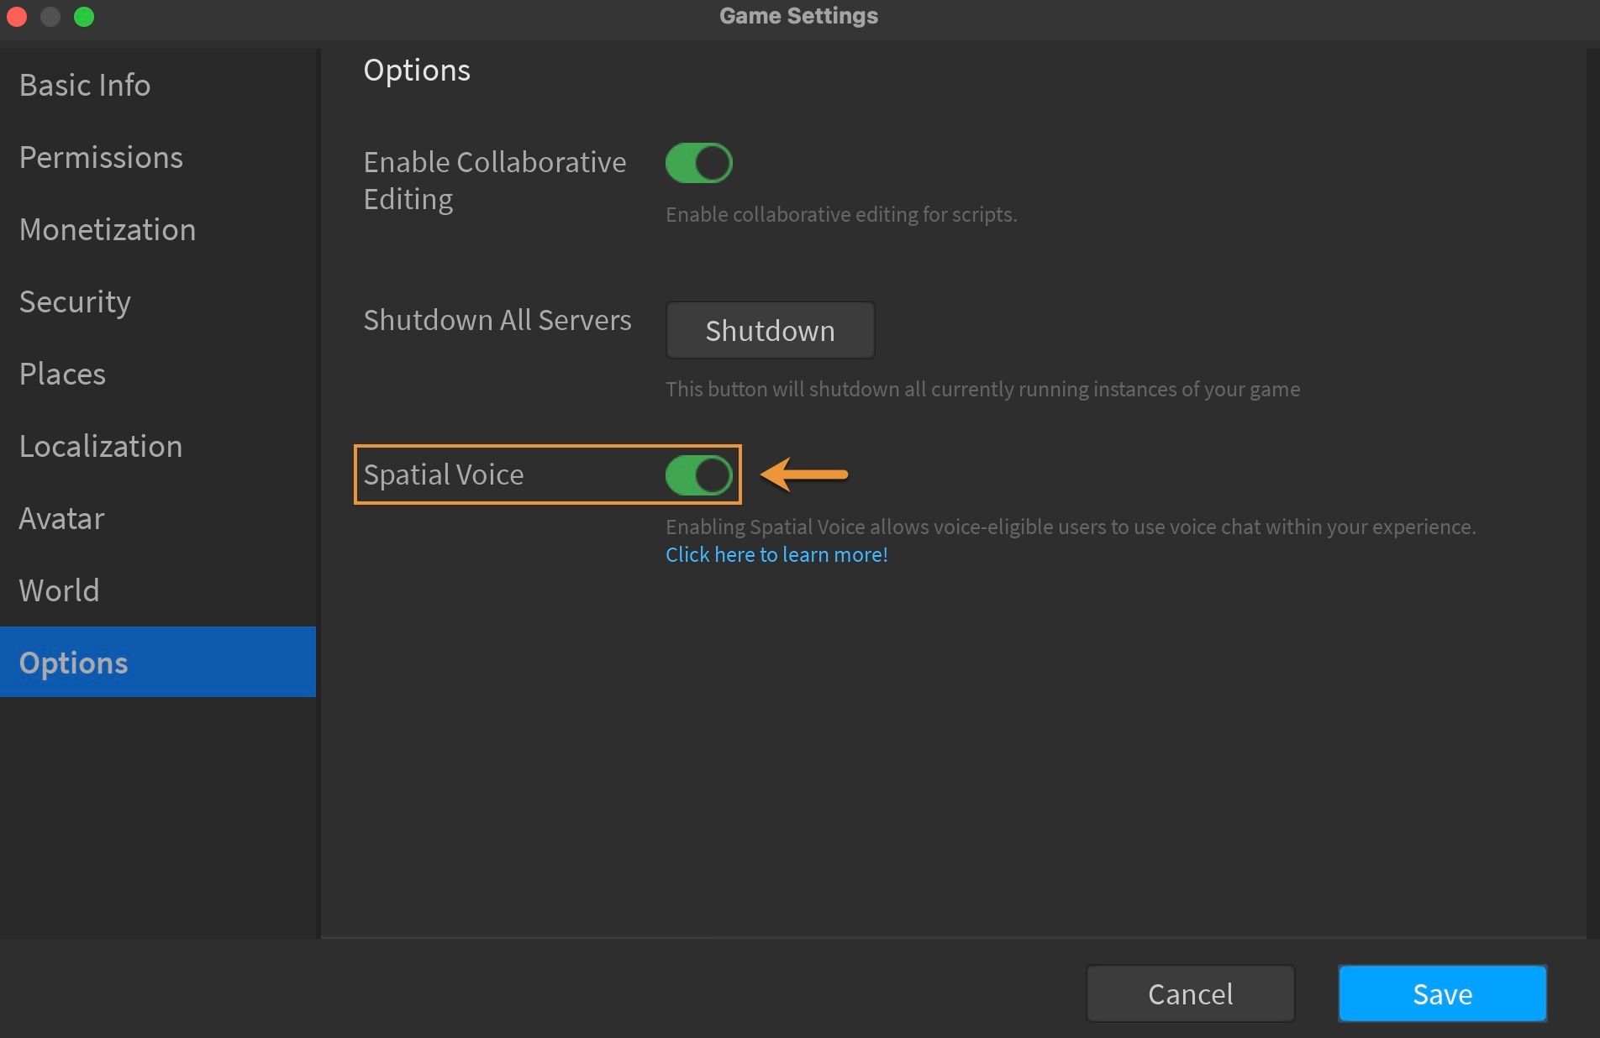The height and width of the screenshot is (1038, 1600).
Task: Open the Basic Info settings tab
Action: pos(85,86)
